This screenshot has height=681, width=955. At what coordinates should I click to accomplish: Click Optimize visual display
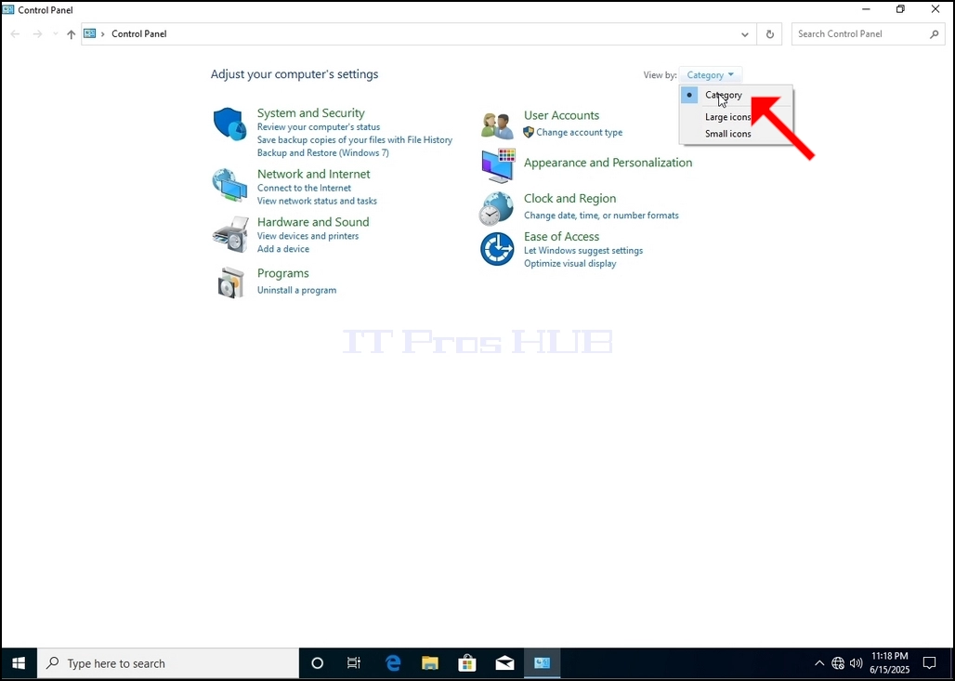click(x=570, y=263)
